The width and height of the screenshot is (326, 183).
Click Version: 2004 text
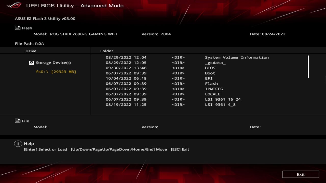pyautogui.click(x=156, y=34)
